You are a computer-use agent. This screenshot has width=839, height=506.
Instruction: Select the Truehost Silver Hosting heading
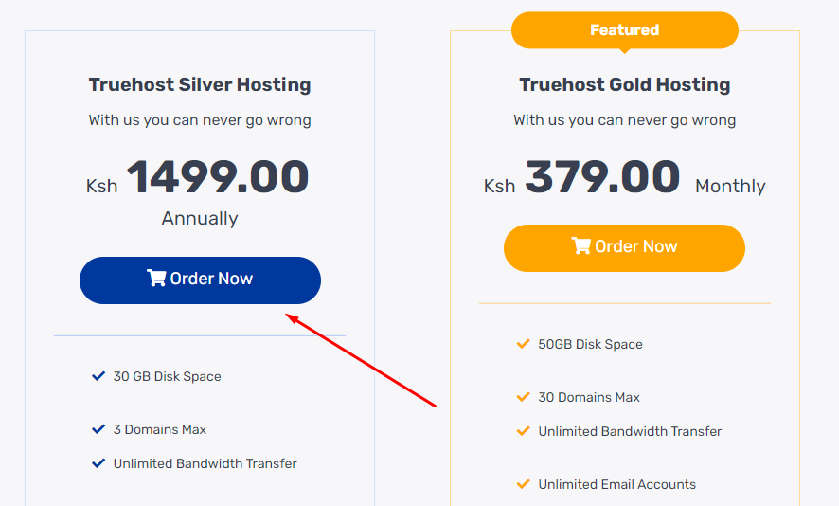click(200, 84)
